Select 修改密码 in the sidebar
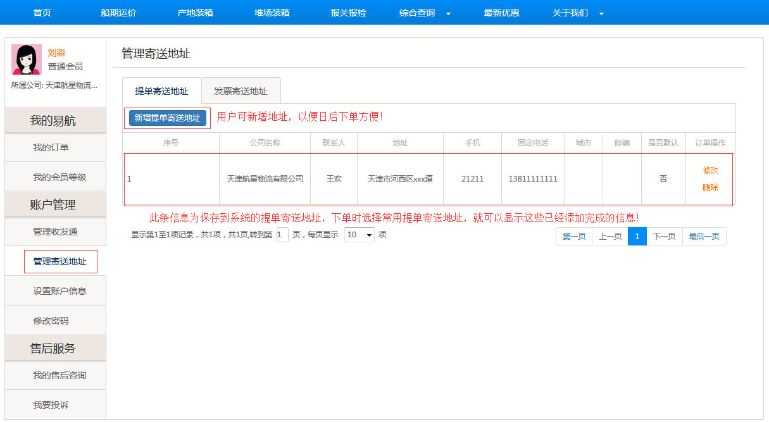The width and height of the screenshot is (769, 422). click(51, 321)
